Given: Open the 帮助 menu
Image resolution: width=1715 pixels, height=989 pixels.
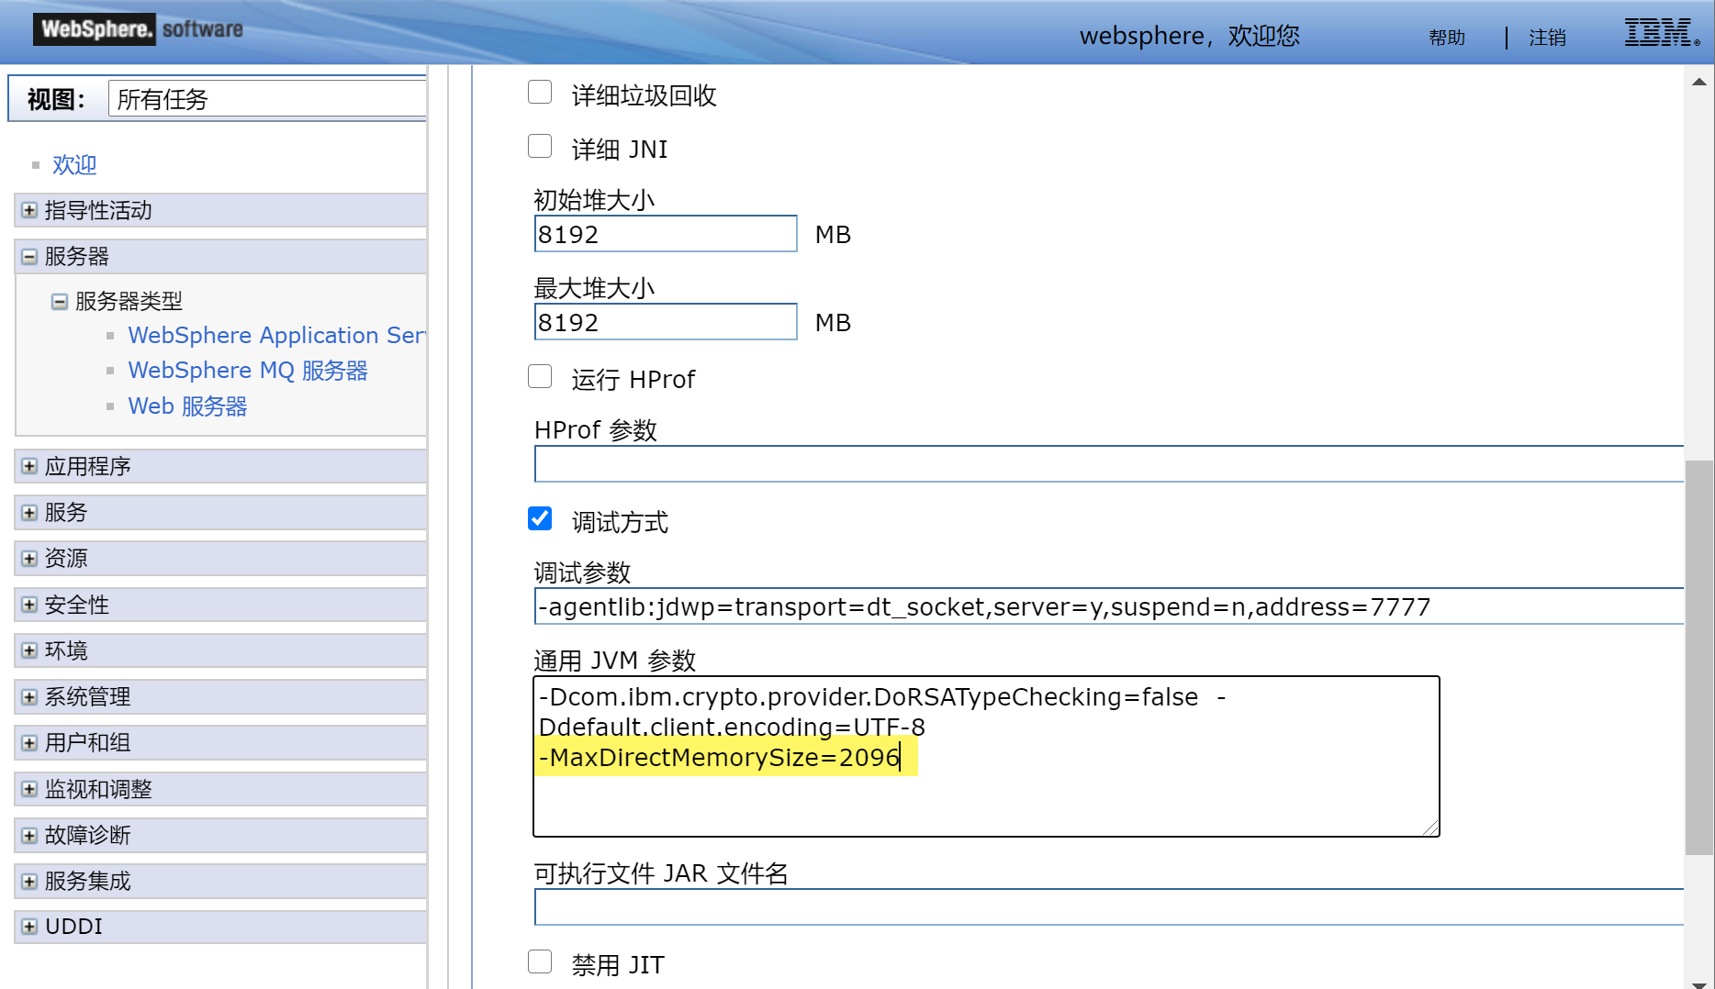Looking at the screenshot, I should tap(1446, 38).
